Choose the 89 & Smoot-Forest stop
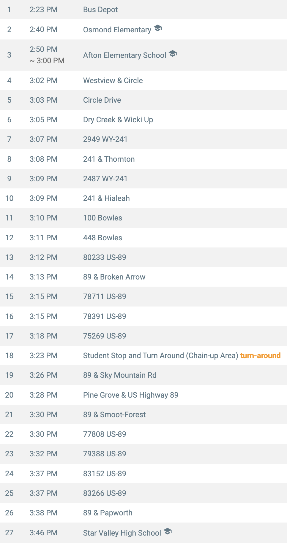 [x=114, y=415]
